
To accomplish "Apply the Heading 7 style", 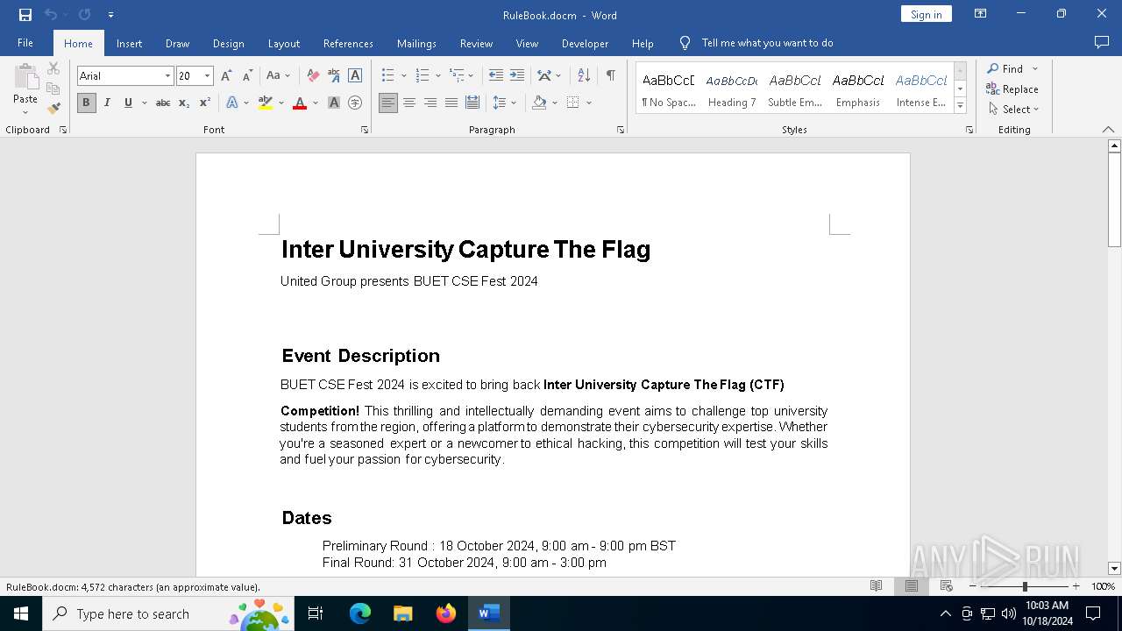I will click(732, 88).
